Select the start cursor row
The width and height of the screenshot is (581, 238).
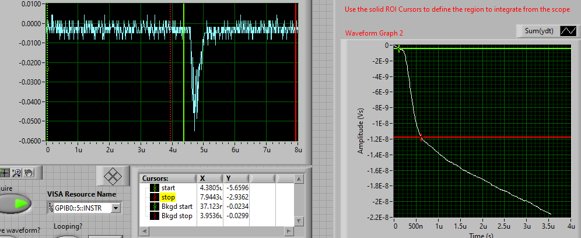217,188
